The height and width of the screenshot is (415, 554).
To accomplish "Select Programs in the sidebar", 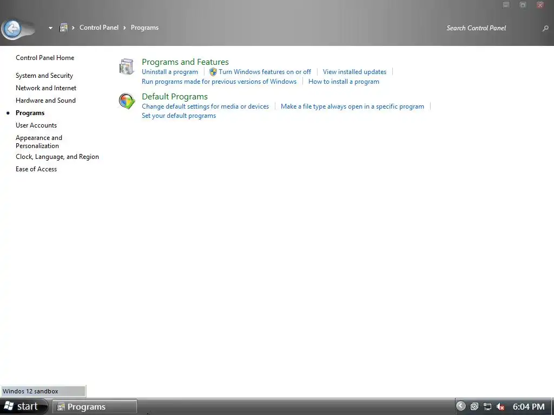I will pyautogui.click(x=30, y=113).
